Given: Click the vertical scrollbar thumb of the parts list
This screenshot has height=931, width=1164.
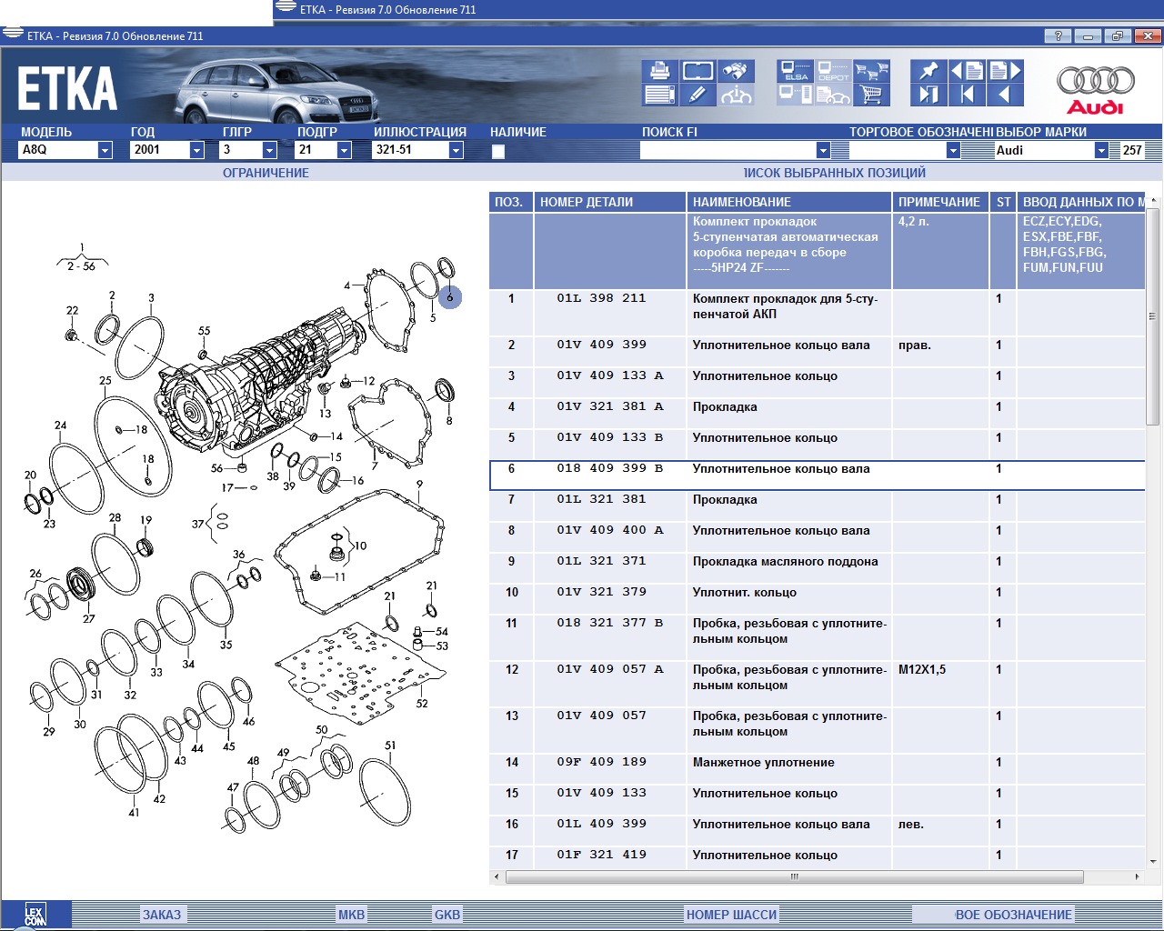Looking at the screenshot, I should click(1153, 316).
